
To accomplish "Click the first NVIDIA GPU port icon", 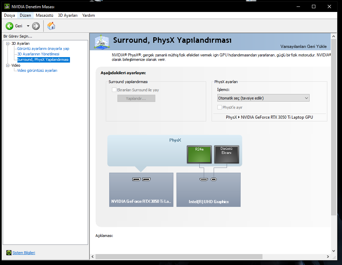I will tap(136, 180).
